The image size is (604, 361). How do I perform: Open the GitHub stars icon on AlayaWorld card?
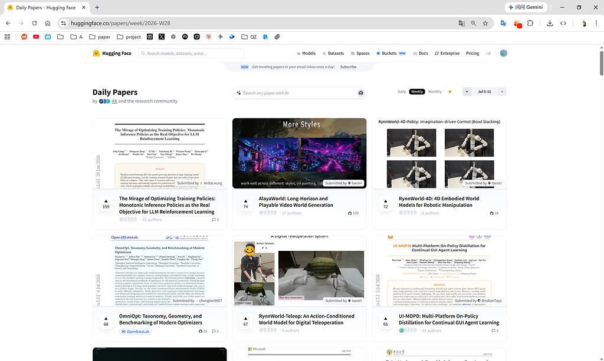[353, 213]
